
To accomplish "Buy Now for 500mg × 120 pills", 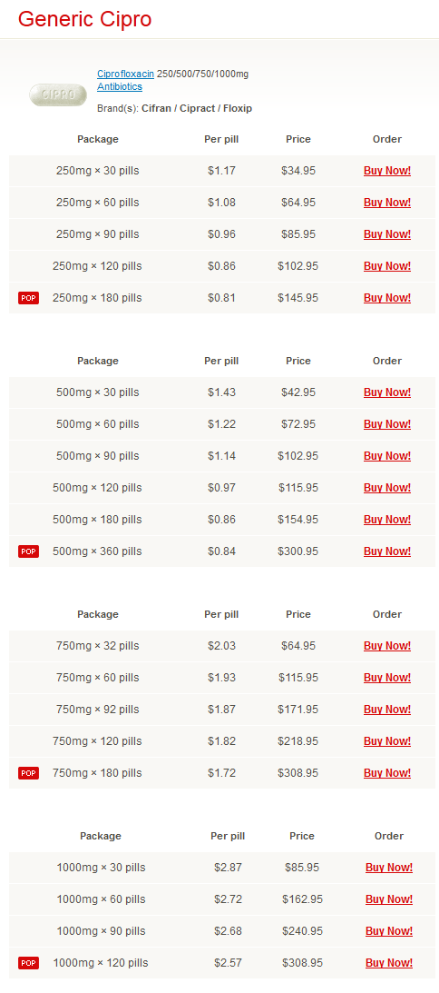I will tap(387, 487).
